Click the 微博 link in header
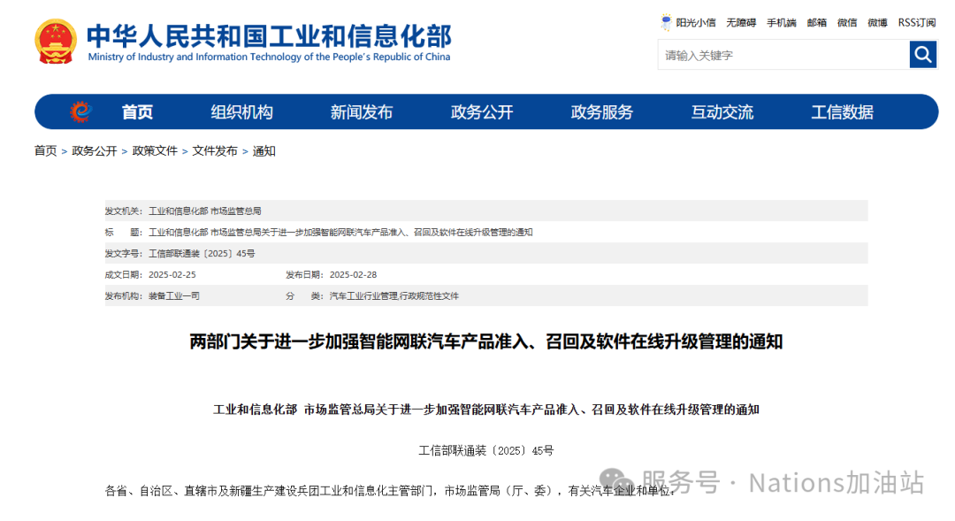The width and height of the screenshot is (955, 521). (x=877, y=23)
